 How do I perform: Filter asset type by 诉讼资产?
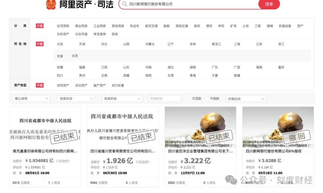tap(81, 85)
